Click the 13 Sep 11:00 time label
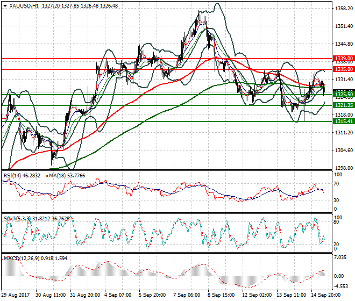Screen dimensions: 355x301 click(x=292, y=295)
